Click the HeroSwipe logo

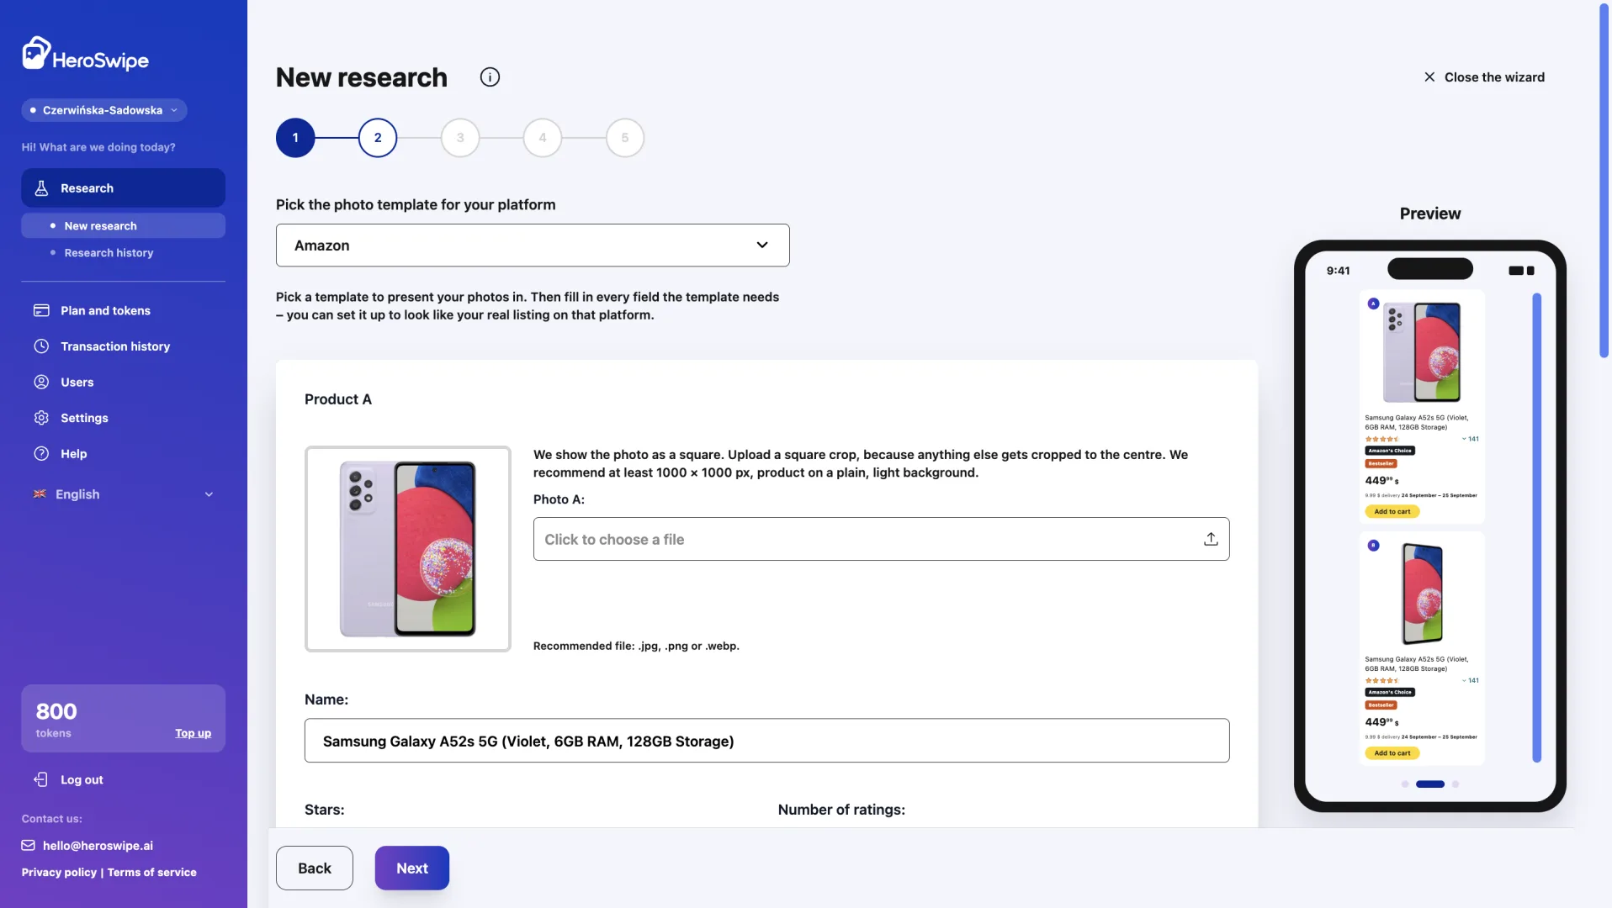tap(85, 54)
